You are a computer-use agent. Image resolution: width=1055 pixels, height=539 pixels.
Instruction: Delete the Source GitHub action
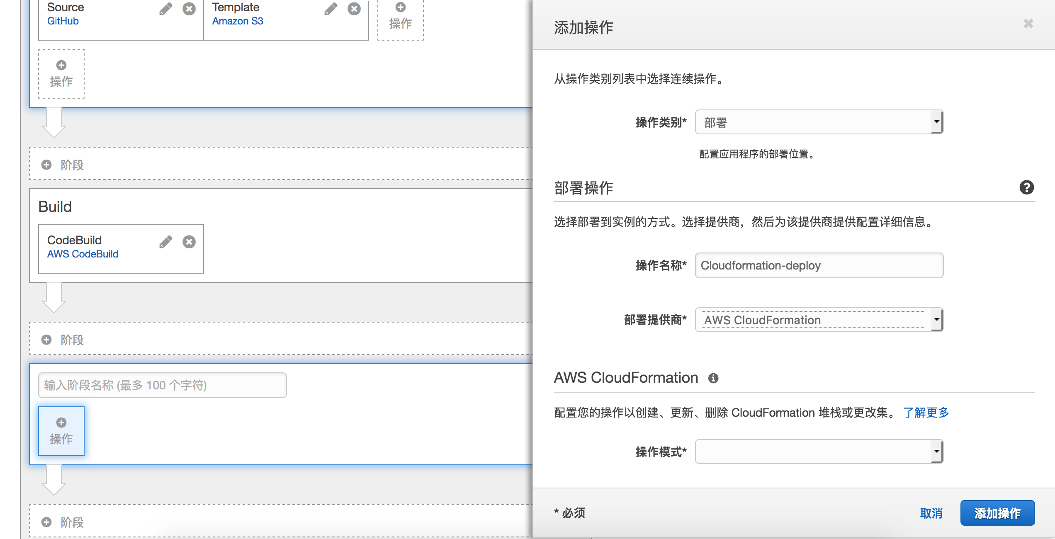coord(189,9)
